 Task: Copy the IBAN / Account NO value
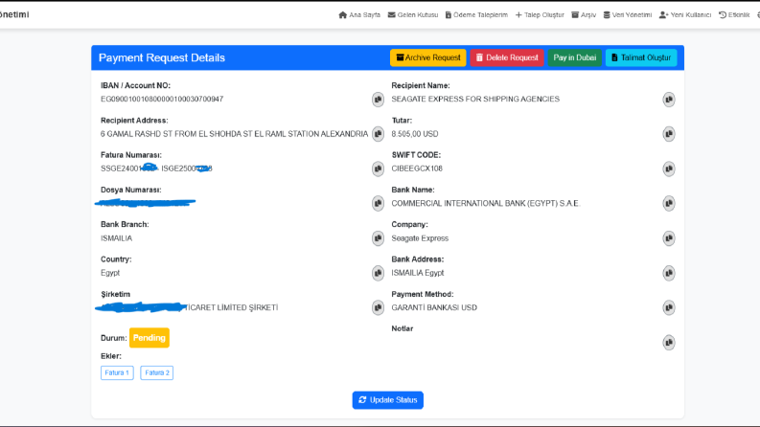point(378,100)
